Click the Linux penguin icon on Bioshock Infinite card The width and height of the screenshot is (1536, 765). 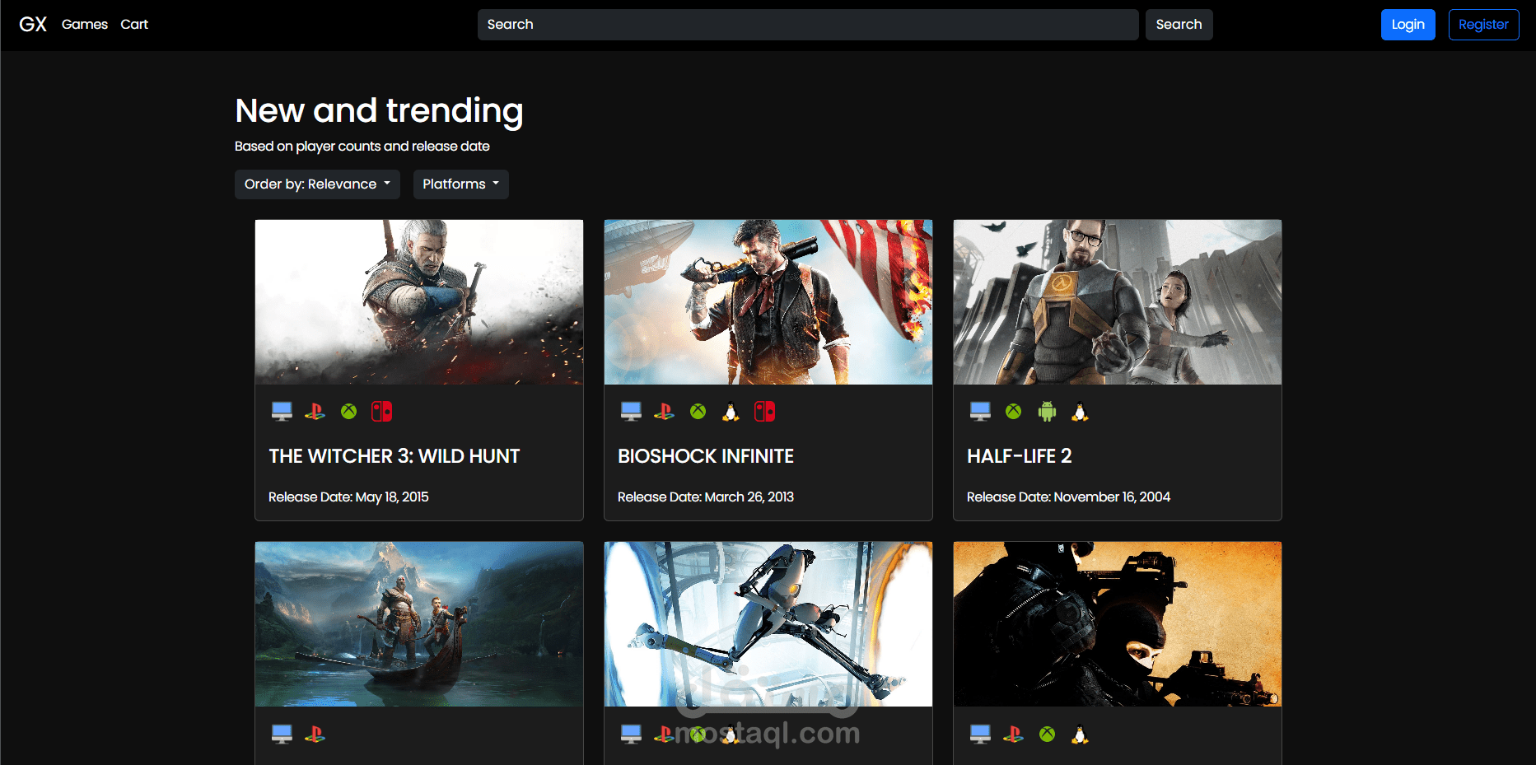(731, 412)
